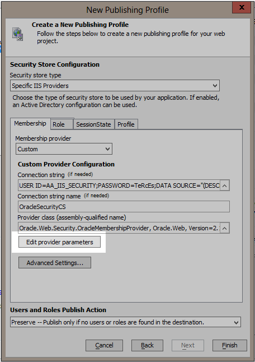Switch to the Role tab

pyautogui.click(x=62, y=124)
